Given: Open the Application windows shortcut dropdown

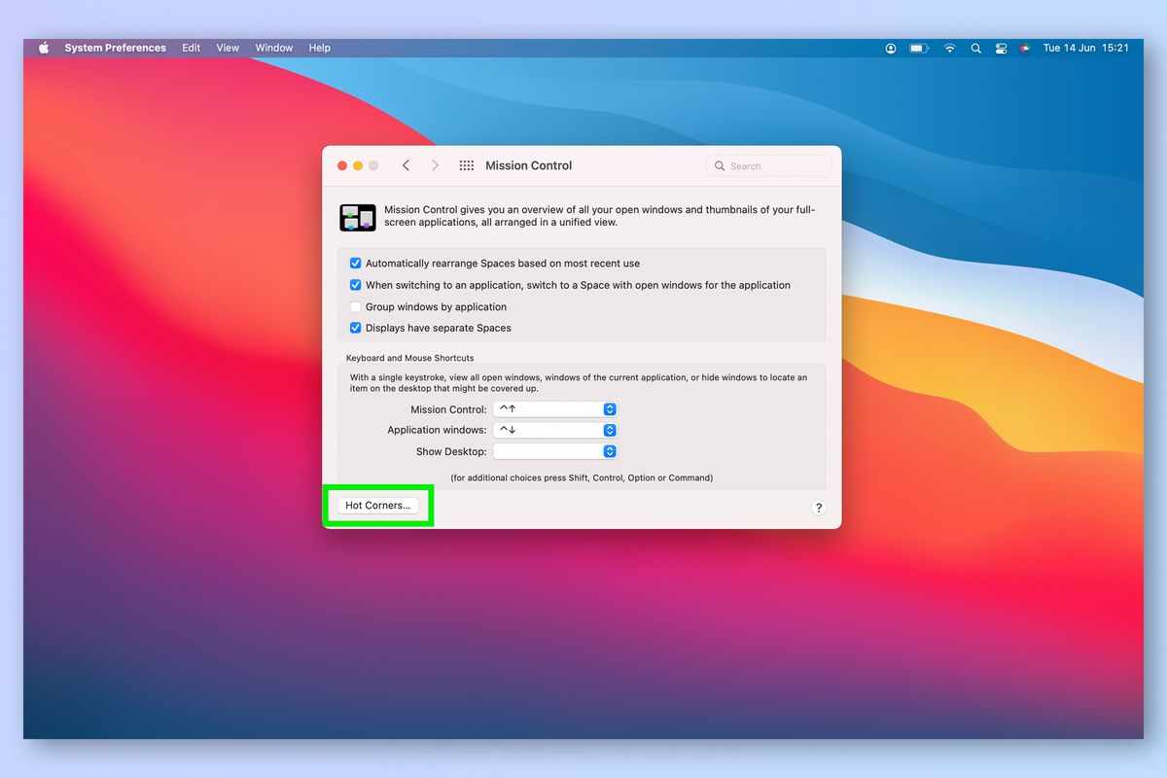Looking at the screenshot, I should (609, 430).
